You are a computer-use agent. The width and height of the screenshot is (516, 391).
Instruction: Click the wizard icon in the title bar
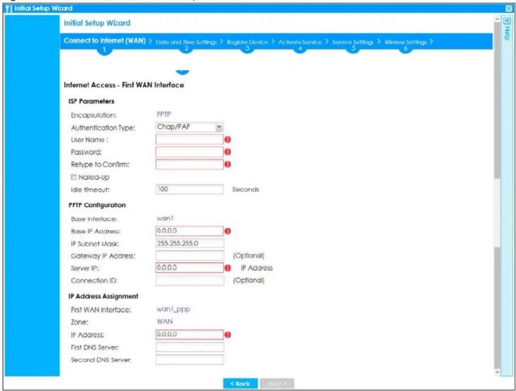9,9
